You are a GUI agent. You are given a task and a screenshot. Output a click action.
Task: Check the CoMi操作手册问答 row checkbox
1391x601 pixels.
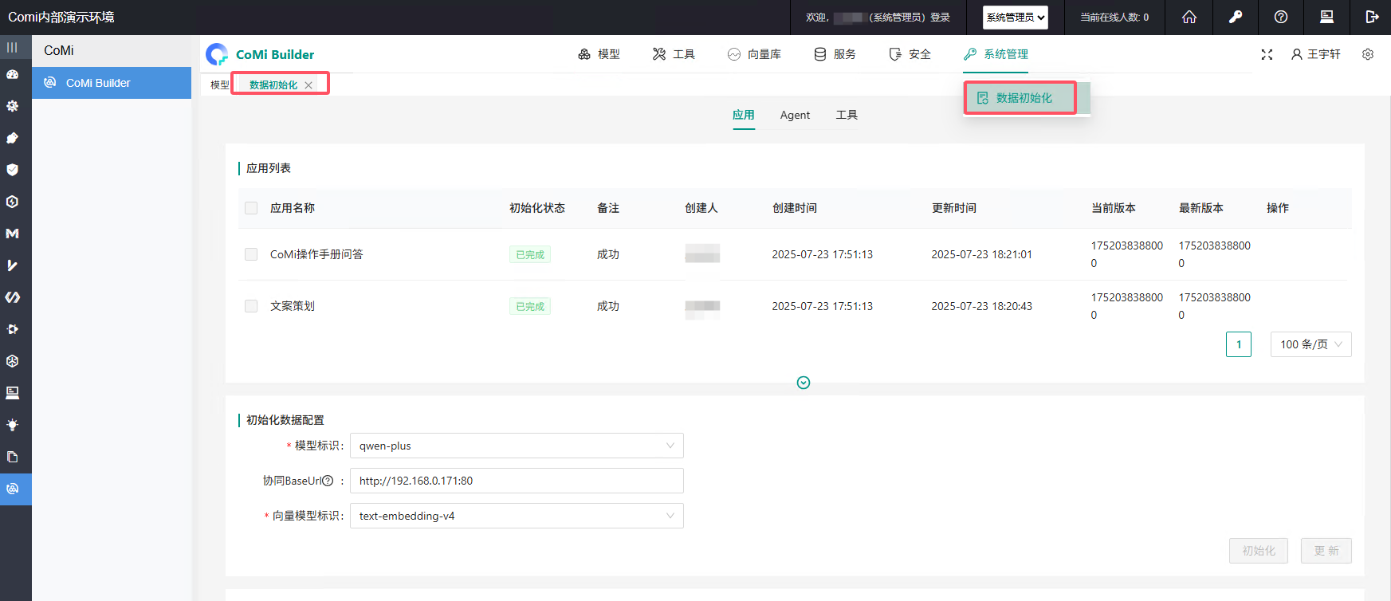pos(251,254)
